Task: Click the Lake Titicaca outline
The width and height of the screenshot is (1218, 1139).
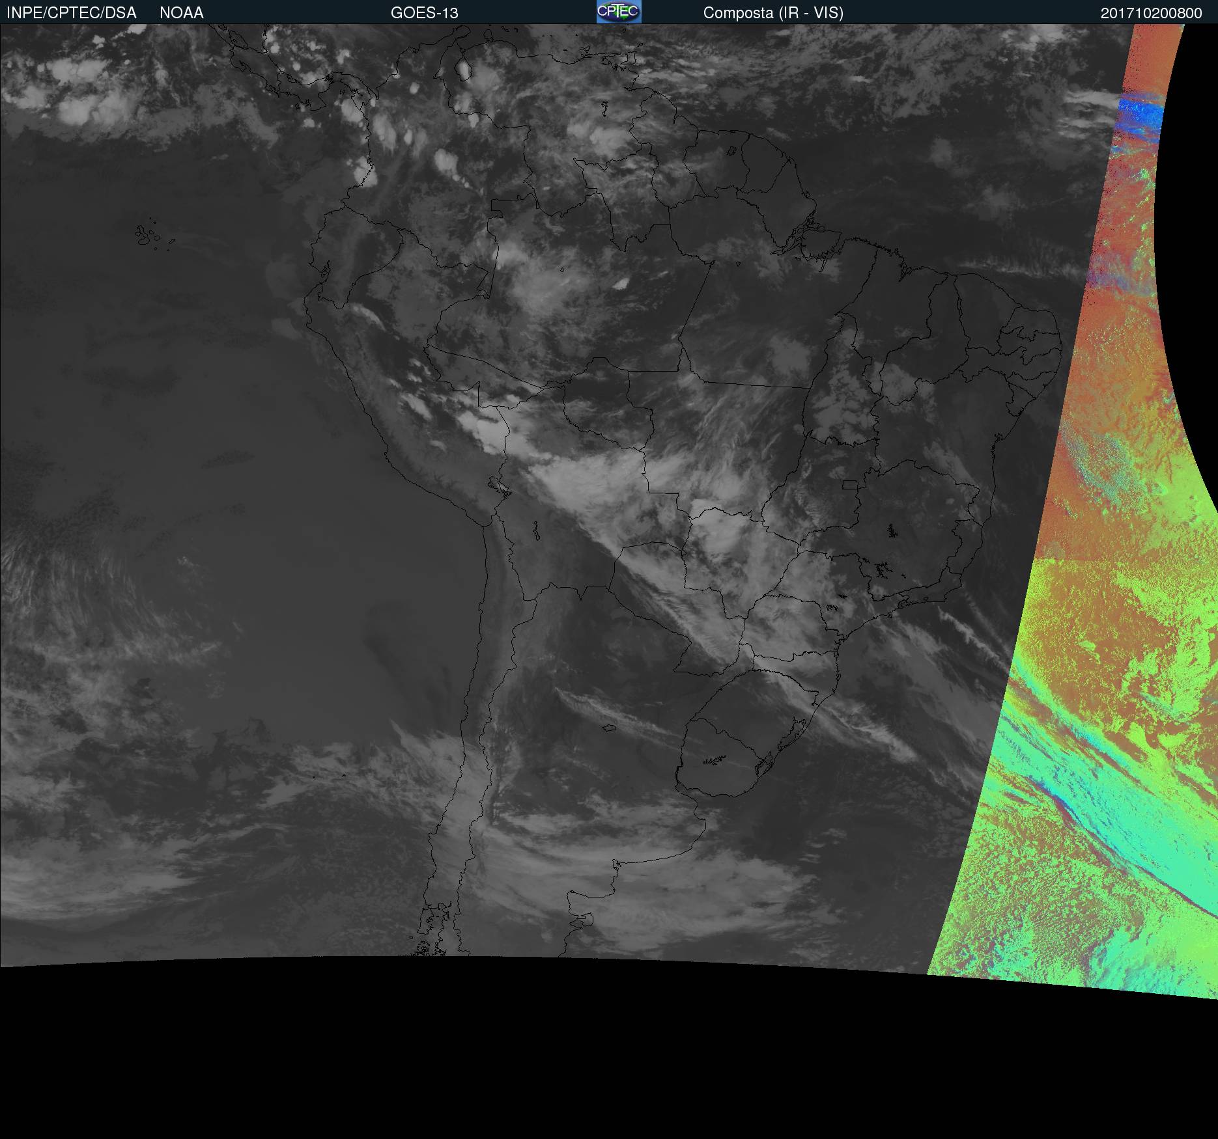Action: [x=498, y=486]
